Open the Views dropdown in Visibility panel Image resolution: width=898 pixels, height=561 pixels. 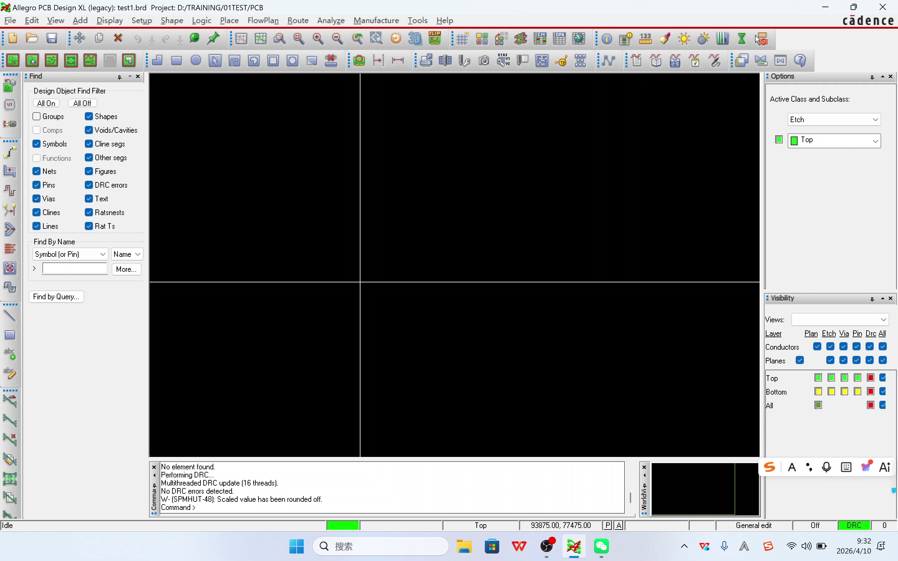840,319
